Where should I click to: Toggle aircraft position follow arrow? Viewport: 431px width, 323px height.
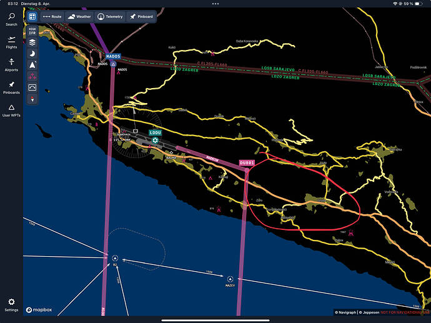click(x=32, y=65)
